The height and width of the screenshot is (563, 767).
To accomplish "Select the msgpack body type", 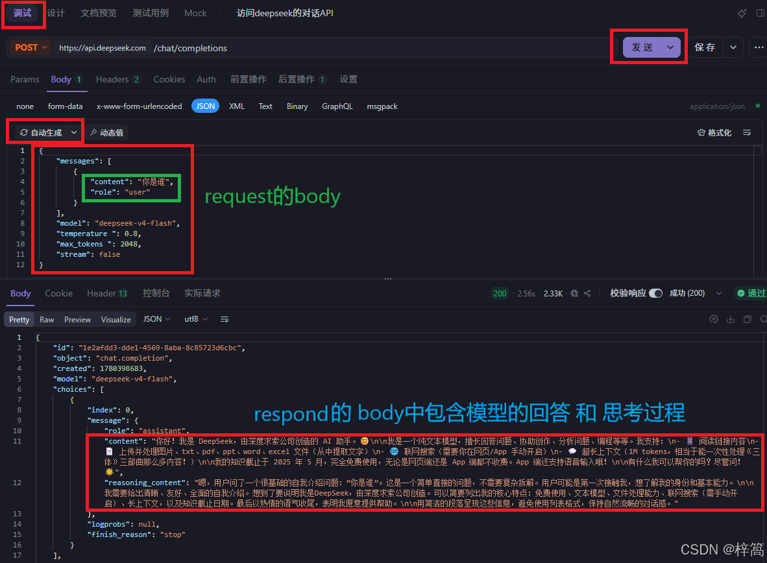I will (x=382, y=106).
